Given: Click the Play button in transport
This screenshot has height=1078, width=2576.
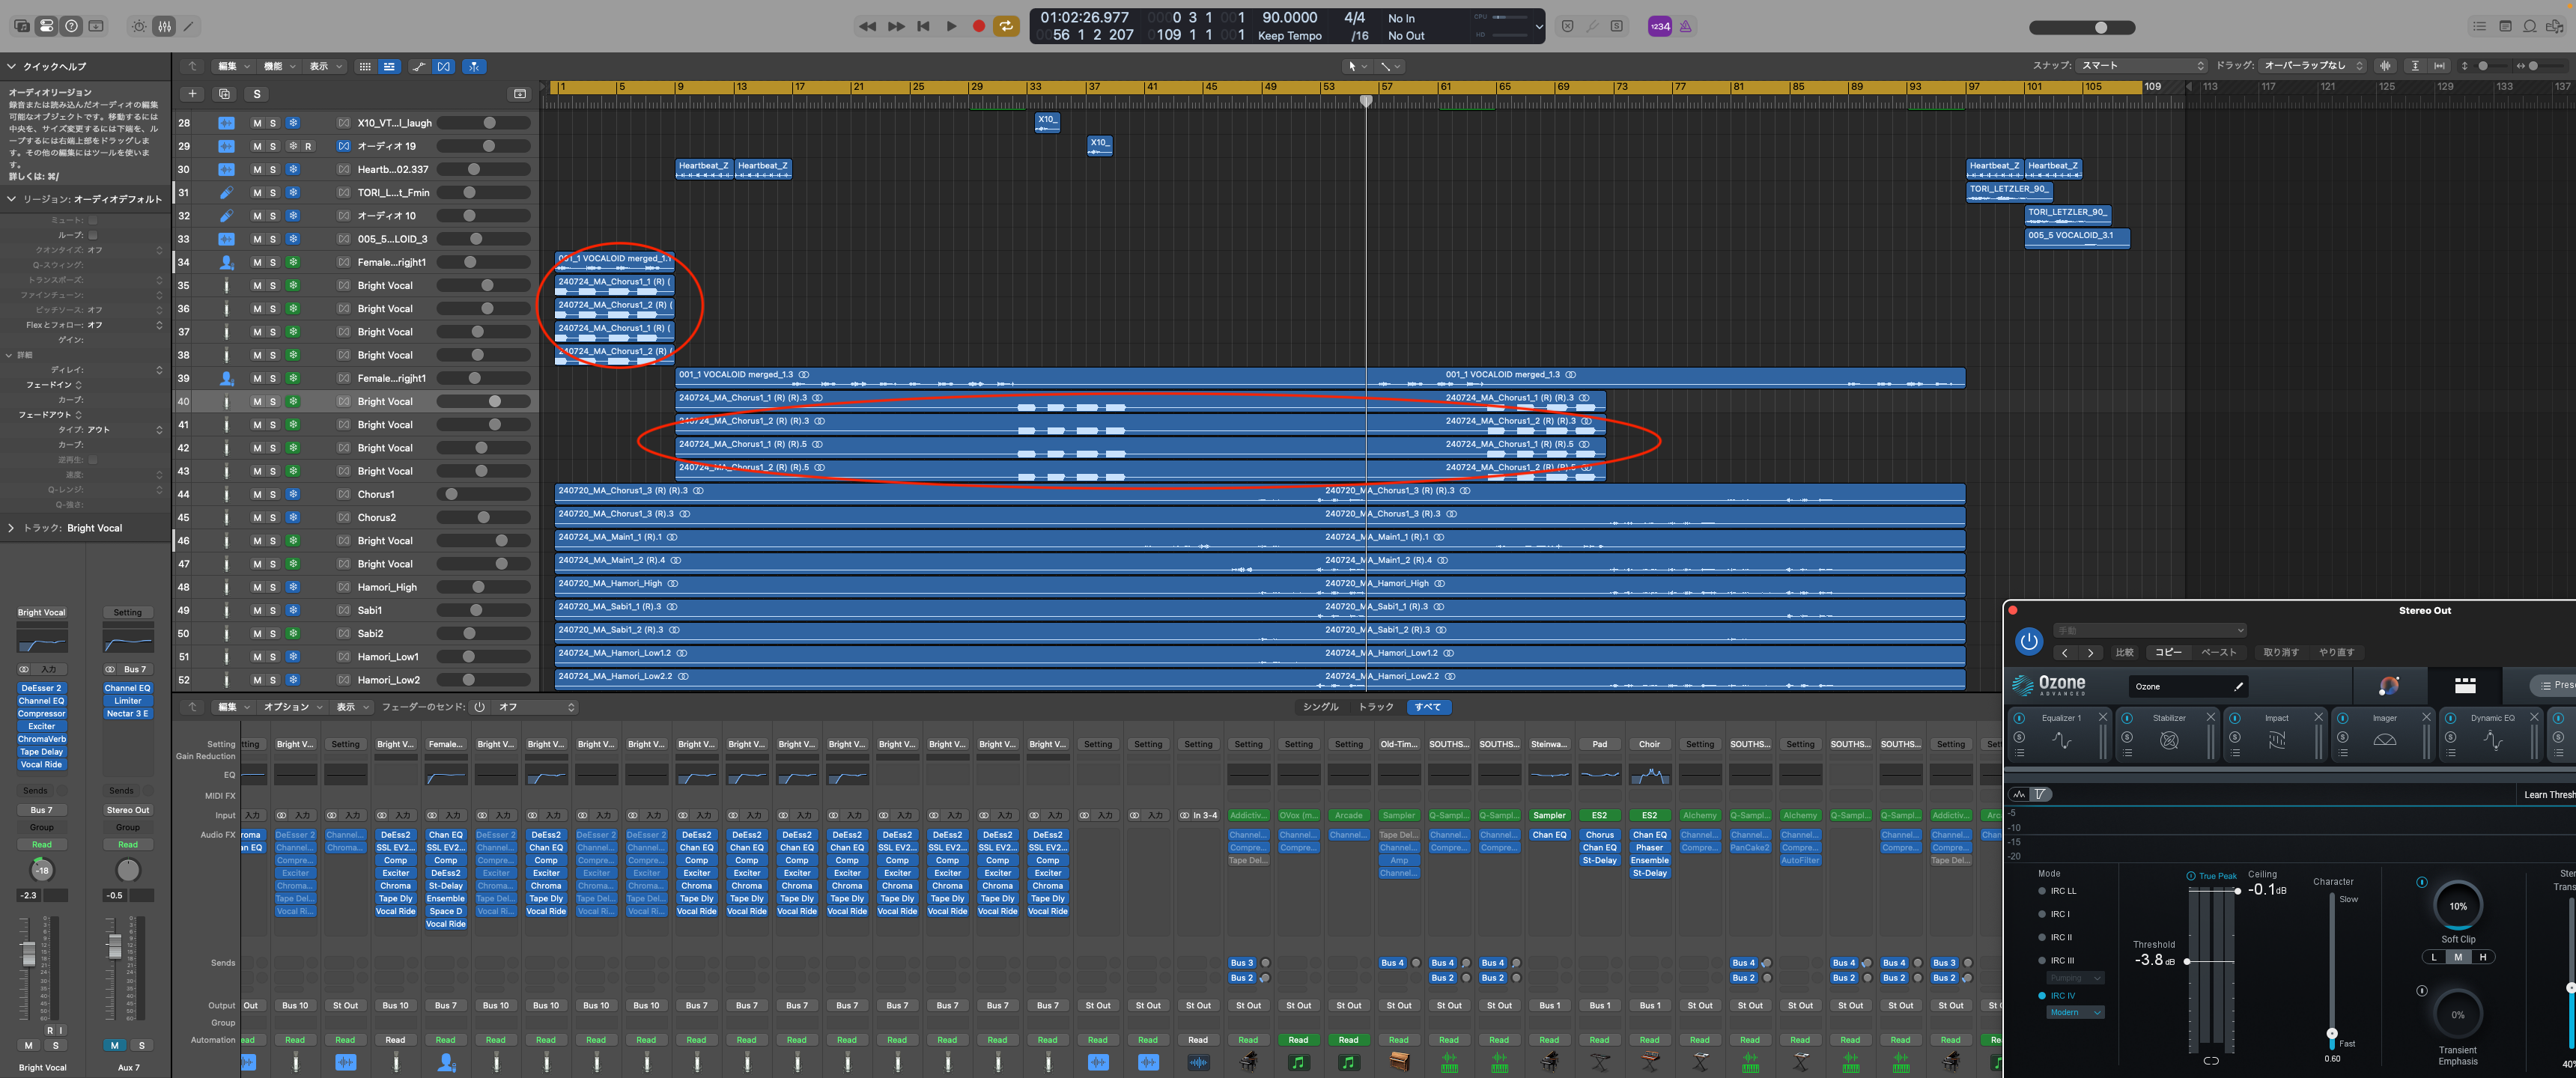Looking at the screenshot, I should tap(951, 26).
